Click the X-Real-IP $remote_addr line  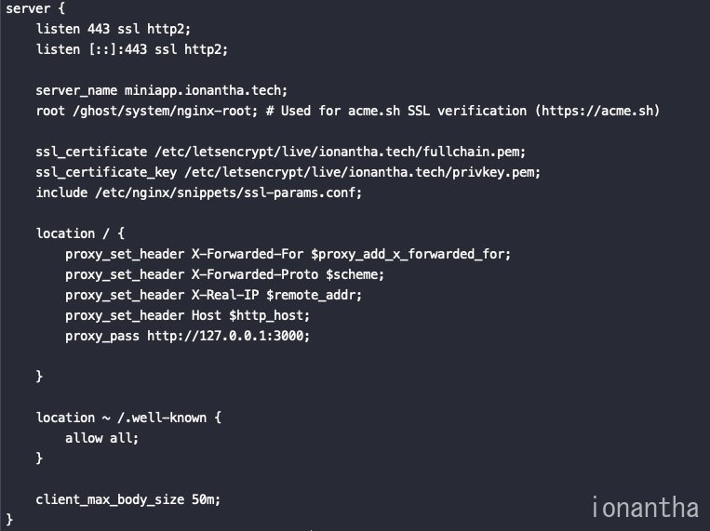[x=213, y=295]
